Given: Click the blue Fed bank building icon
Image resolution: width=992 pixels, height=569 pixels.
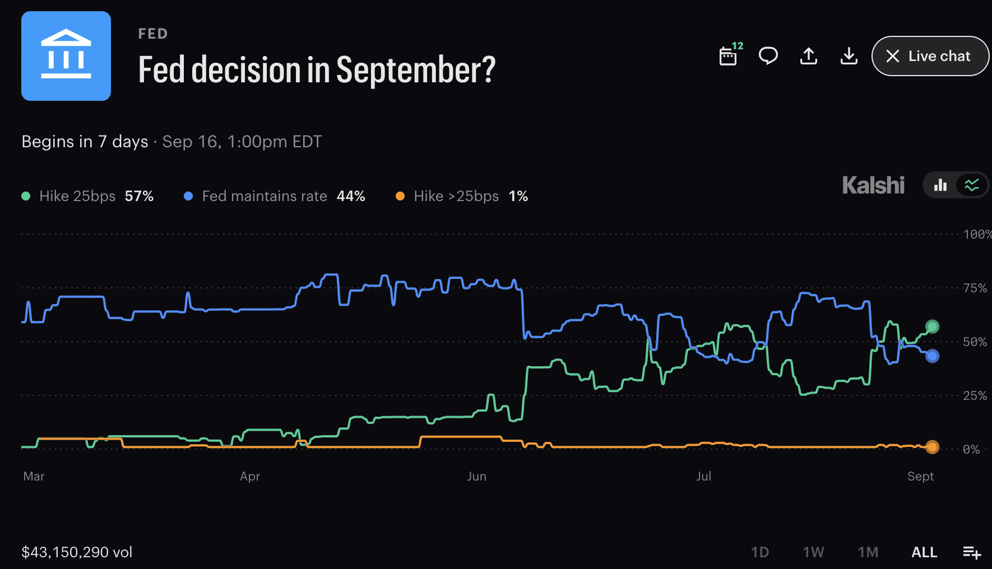Looking at the screenshot, I should tap(66, 56).
